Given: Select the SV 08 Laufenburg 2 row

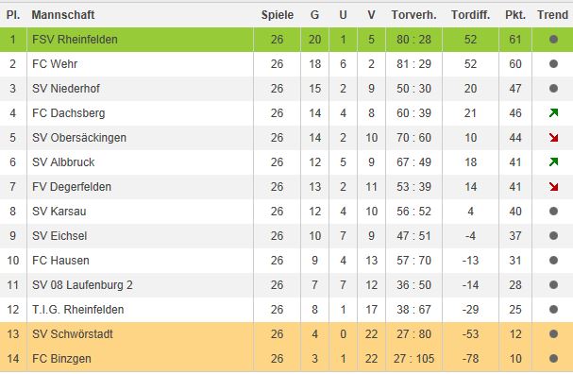Looking at the screenshot, I should pyautogui.click(x=287, y=285).
